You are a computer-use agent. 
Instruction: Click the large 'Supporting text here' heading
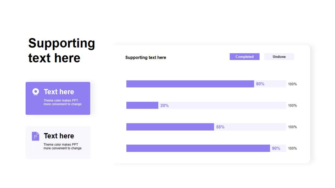coord(62,50)
